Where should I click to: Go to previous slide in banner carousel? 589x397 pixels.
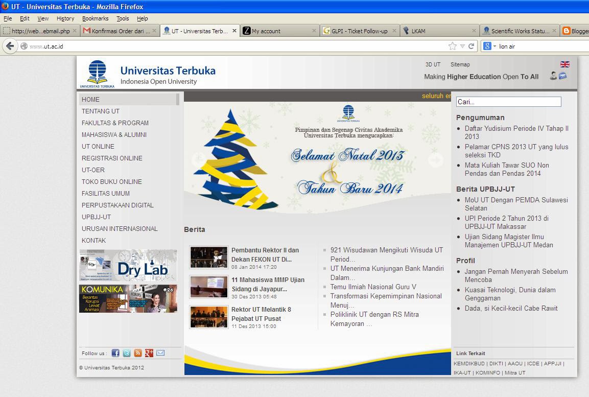199,159
